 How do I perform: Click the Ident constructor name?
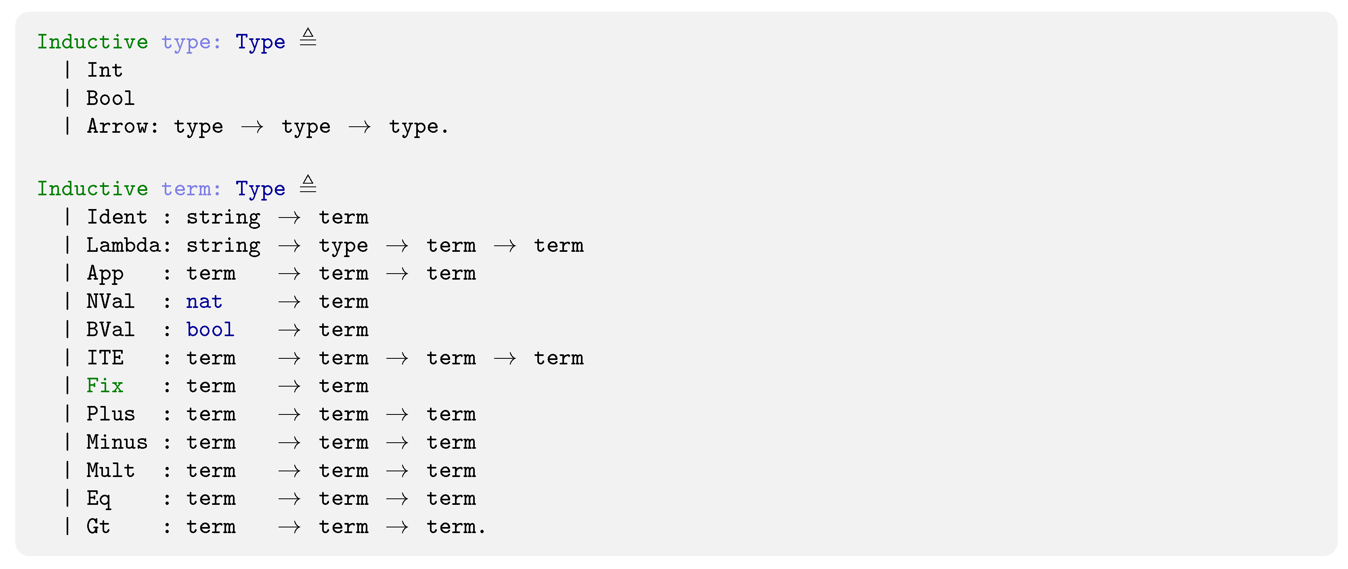pyautogui.click(x=117, y=217)
